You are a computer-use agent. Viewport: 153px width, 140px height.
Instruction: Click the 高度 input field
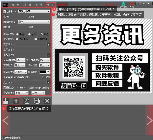42,17
